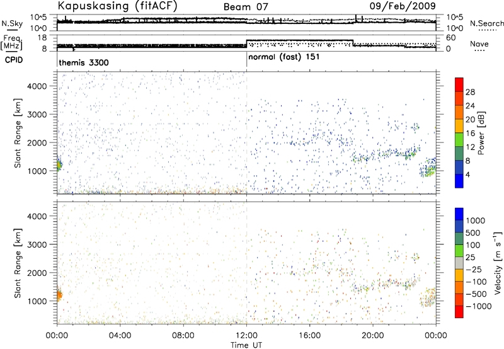
Task: Pick the light green 12–16 dB Power segment
Action: point(459,140)
